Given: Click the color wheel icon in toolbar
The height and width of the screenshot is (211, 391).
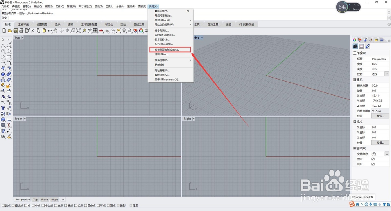Looking at the screenshot, I should coord(141,30).
